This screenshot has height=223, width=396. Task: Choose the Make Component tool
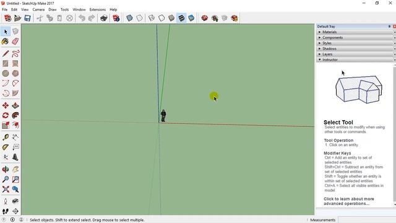coord(15,32)
